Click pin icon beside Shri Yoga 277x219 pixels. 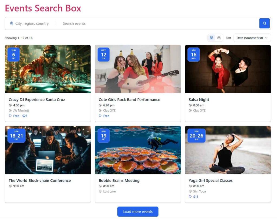click(190, 191)
